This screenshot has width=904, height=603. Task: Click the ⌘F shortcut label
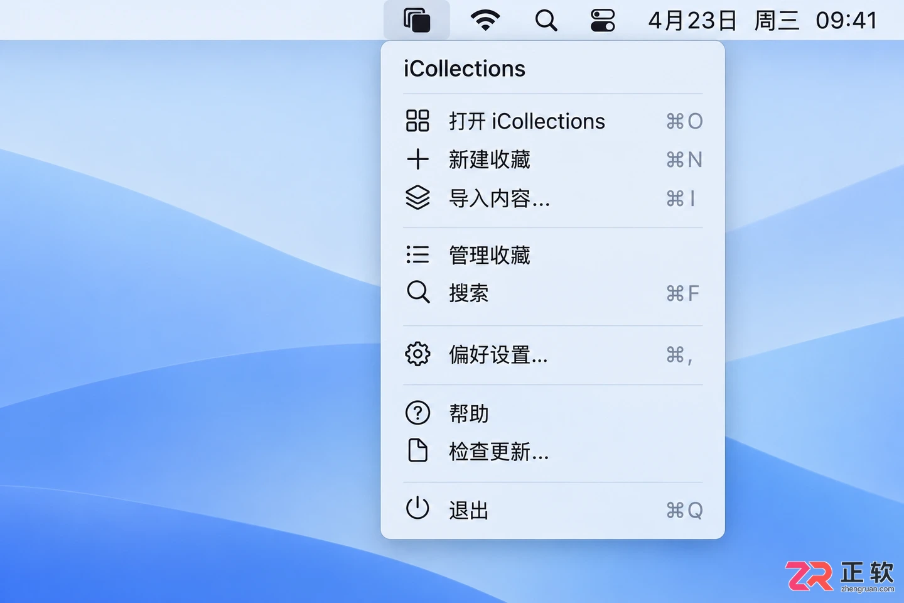pyautogui.click(x=683, y=293)
